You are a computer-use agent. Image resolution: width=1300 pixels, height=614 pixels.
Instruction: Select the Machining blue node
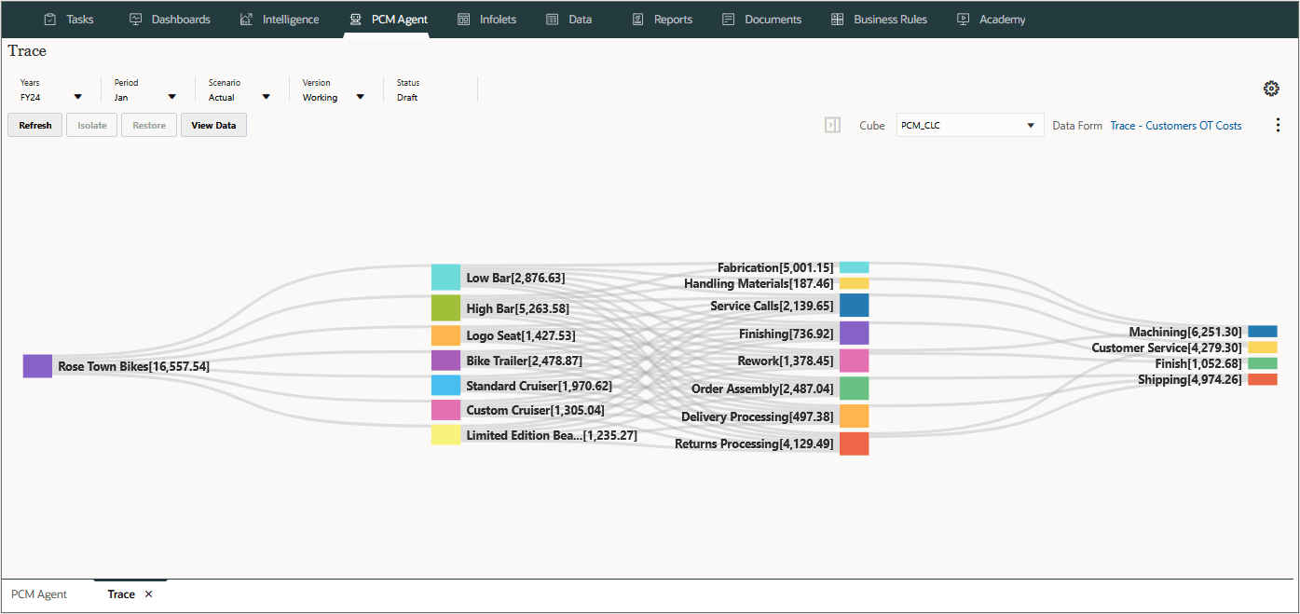click(x=1263, y=332)
